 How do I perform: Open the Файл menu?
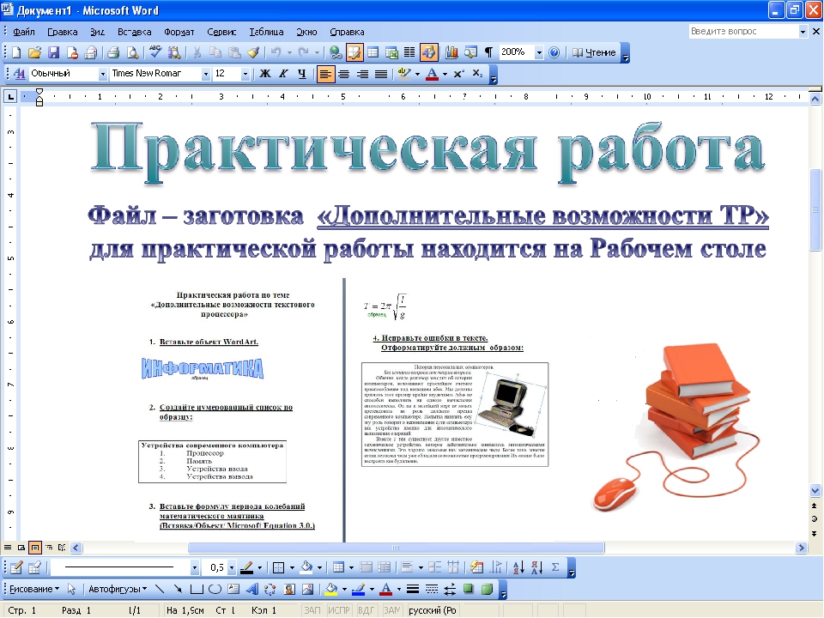[x=24, y=32]
